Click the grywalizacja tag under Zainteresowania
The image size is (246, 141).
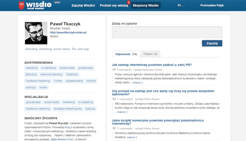(86, 68)
